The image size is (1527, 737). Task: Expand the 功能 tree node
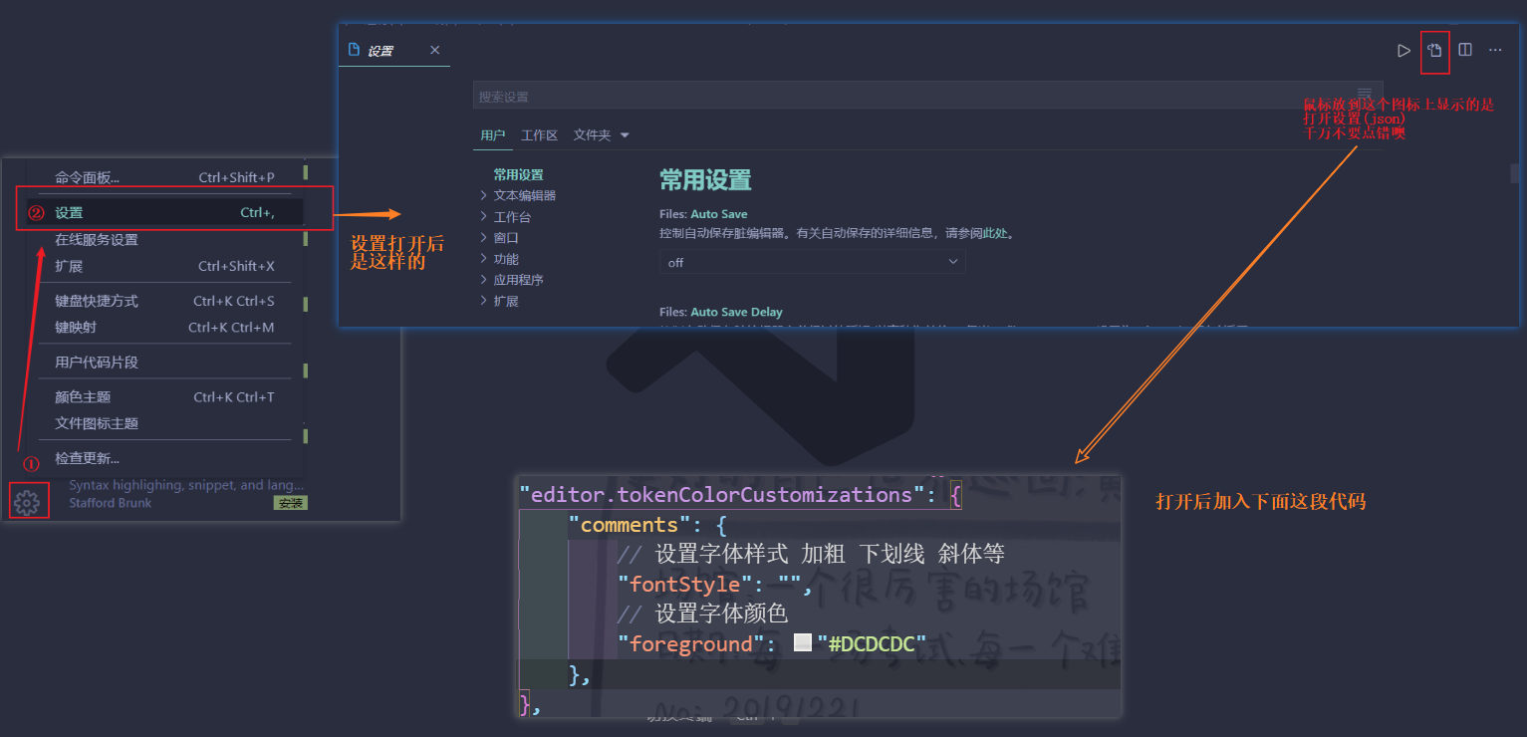(500, 259)
